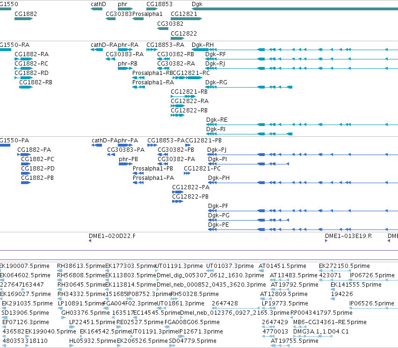
Task: Open transcript CG18853-RA
Action: tap(165, 45)
